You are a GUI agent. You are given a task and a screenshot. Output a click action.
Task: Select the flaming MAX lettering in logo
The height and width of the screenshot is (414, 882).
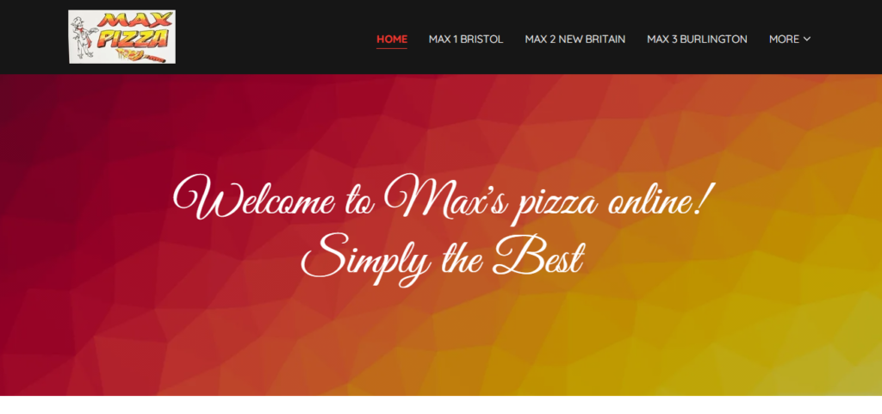(x=135, y=20)
